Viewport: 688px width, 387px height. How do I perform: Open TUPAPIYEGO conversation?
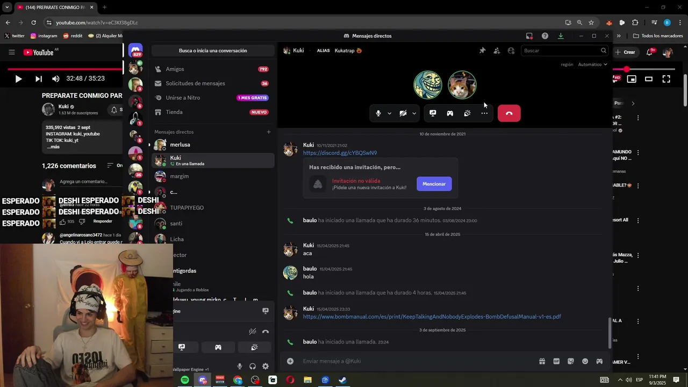coord(213,207)
